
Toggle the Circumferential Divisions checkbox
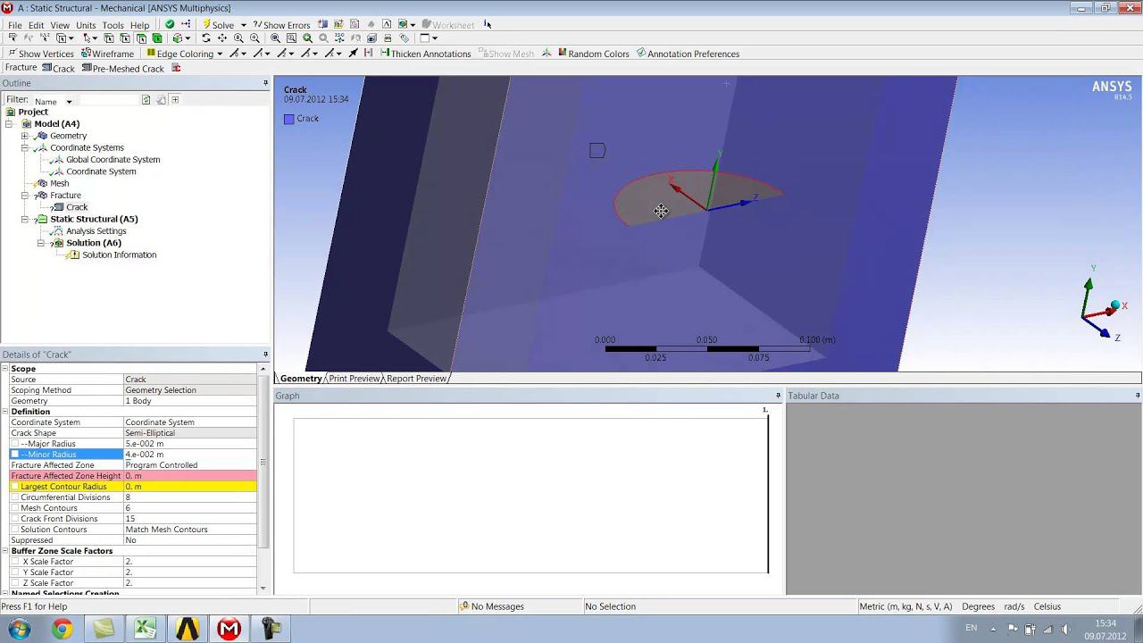(x=14, y=497)
